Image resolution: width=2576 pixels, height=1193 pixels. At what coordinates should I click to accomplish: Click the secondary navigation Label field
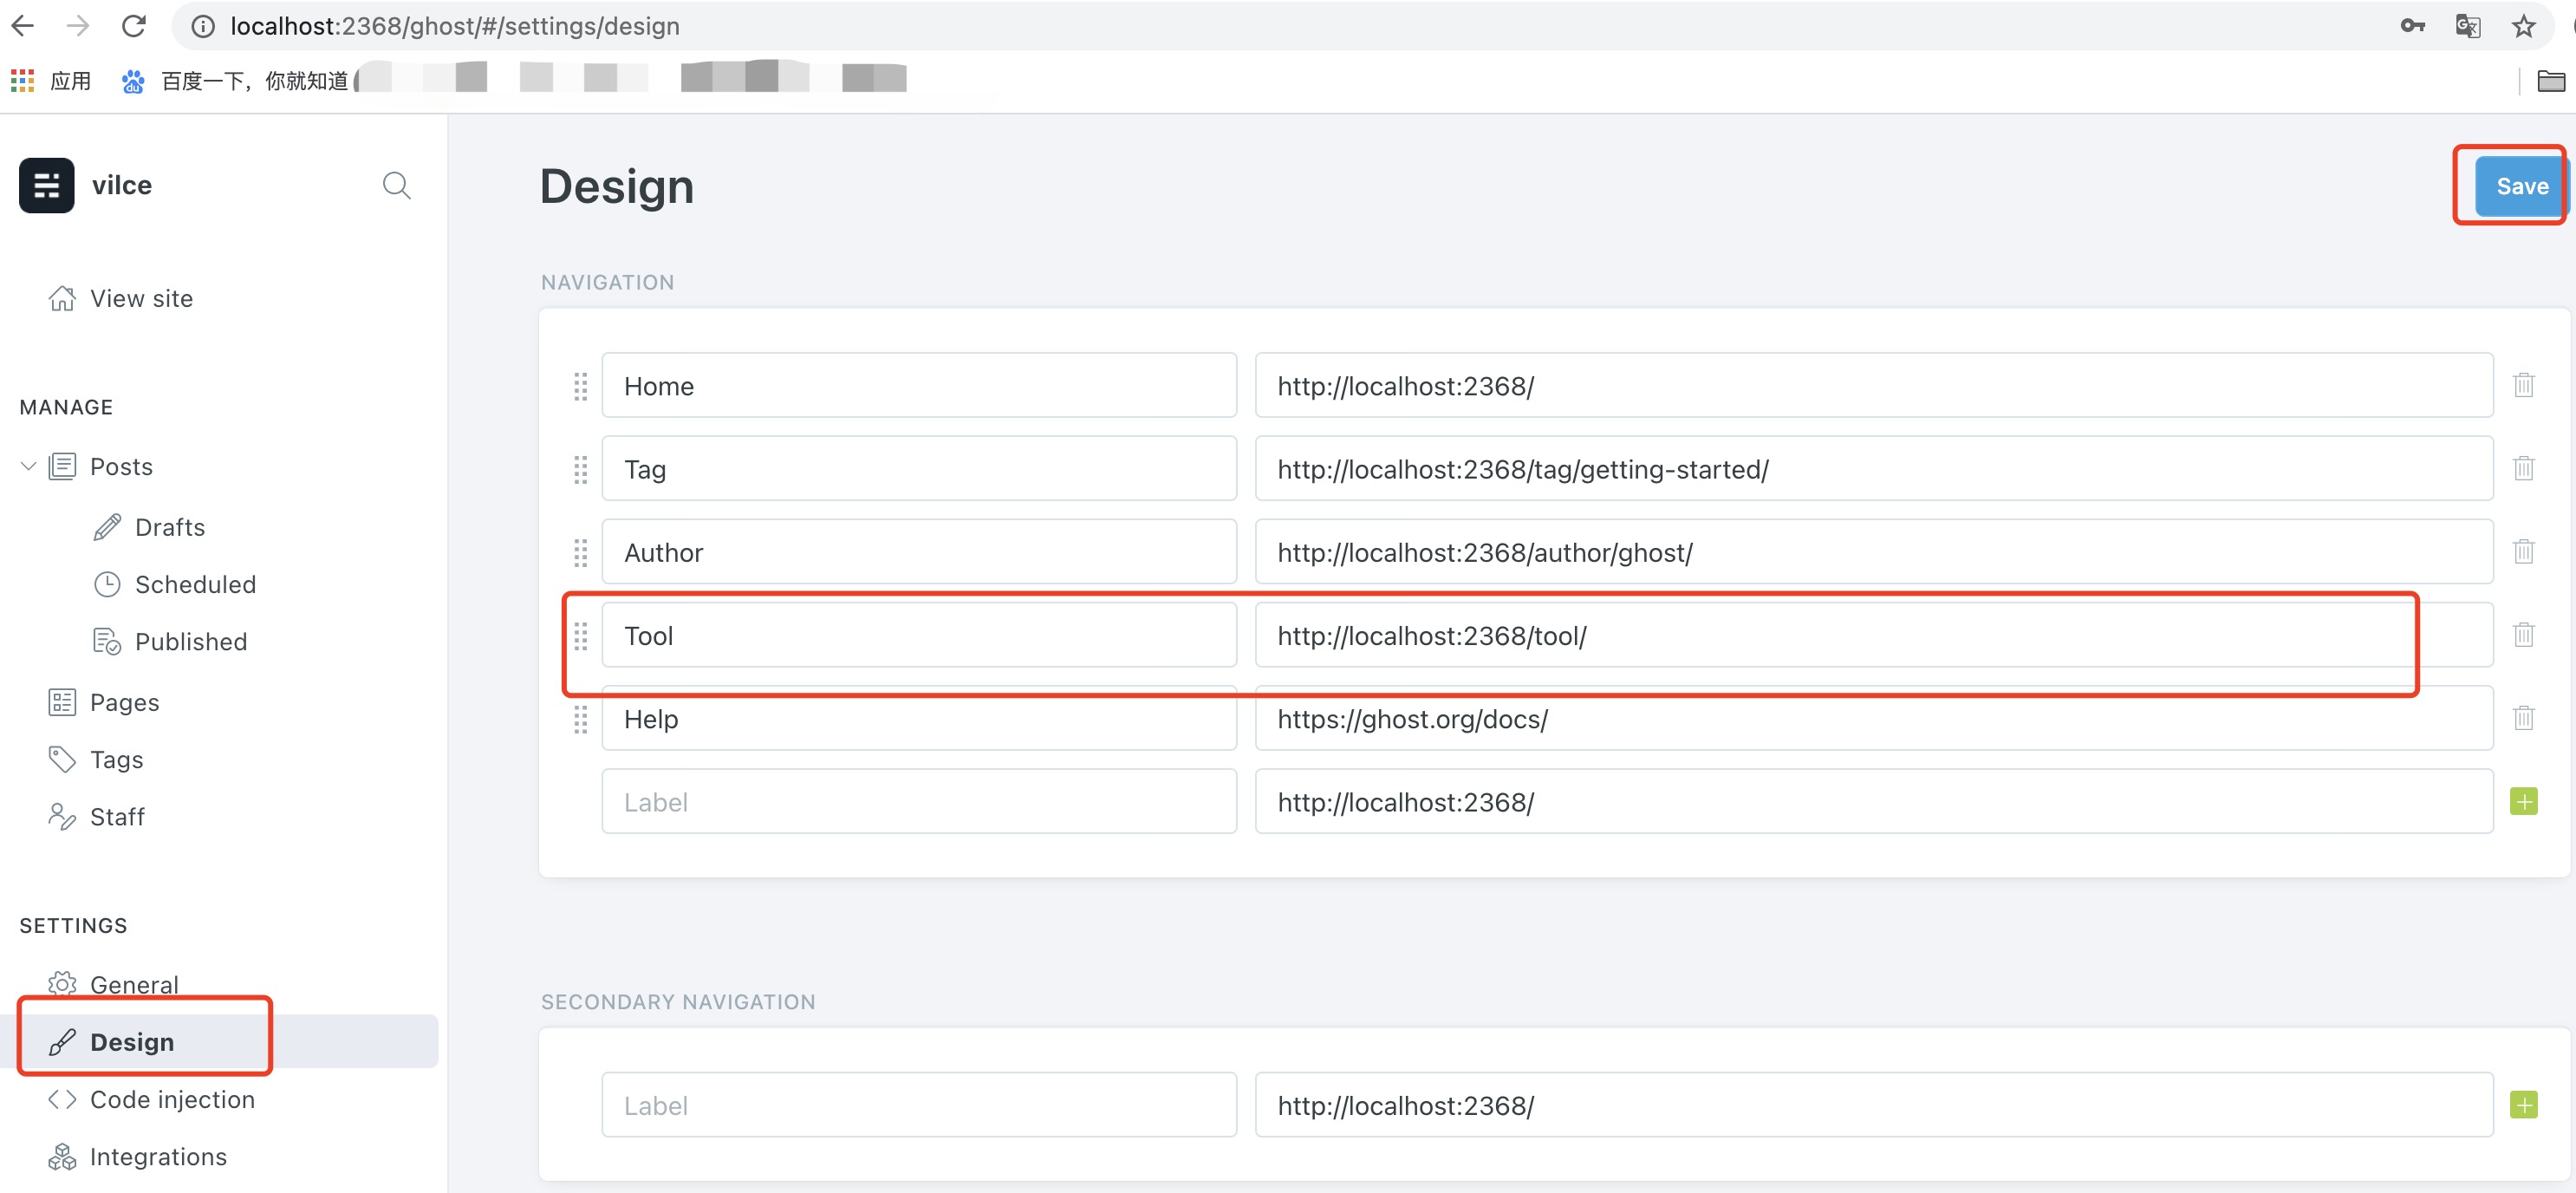918,1104
